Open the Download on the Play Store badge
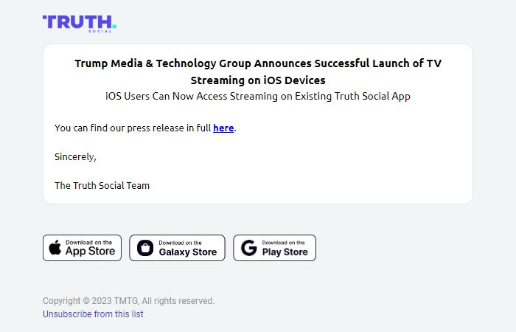 click(x=274, y=248)
